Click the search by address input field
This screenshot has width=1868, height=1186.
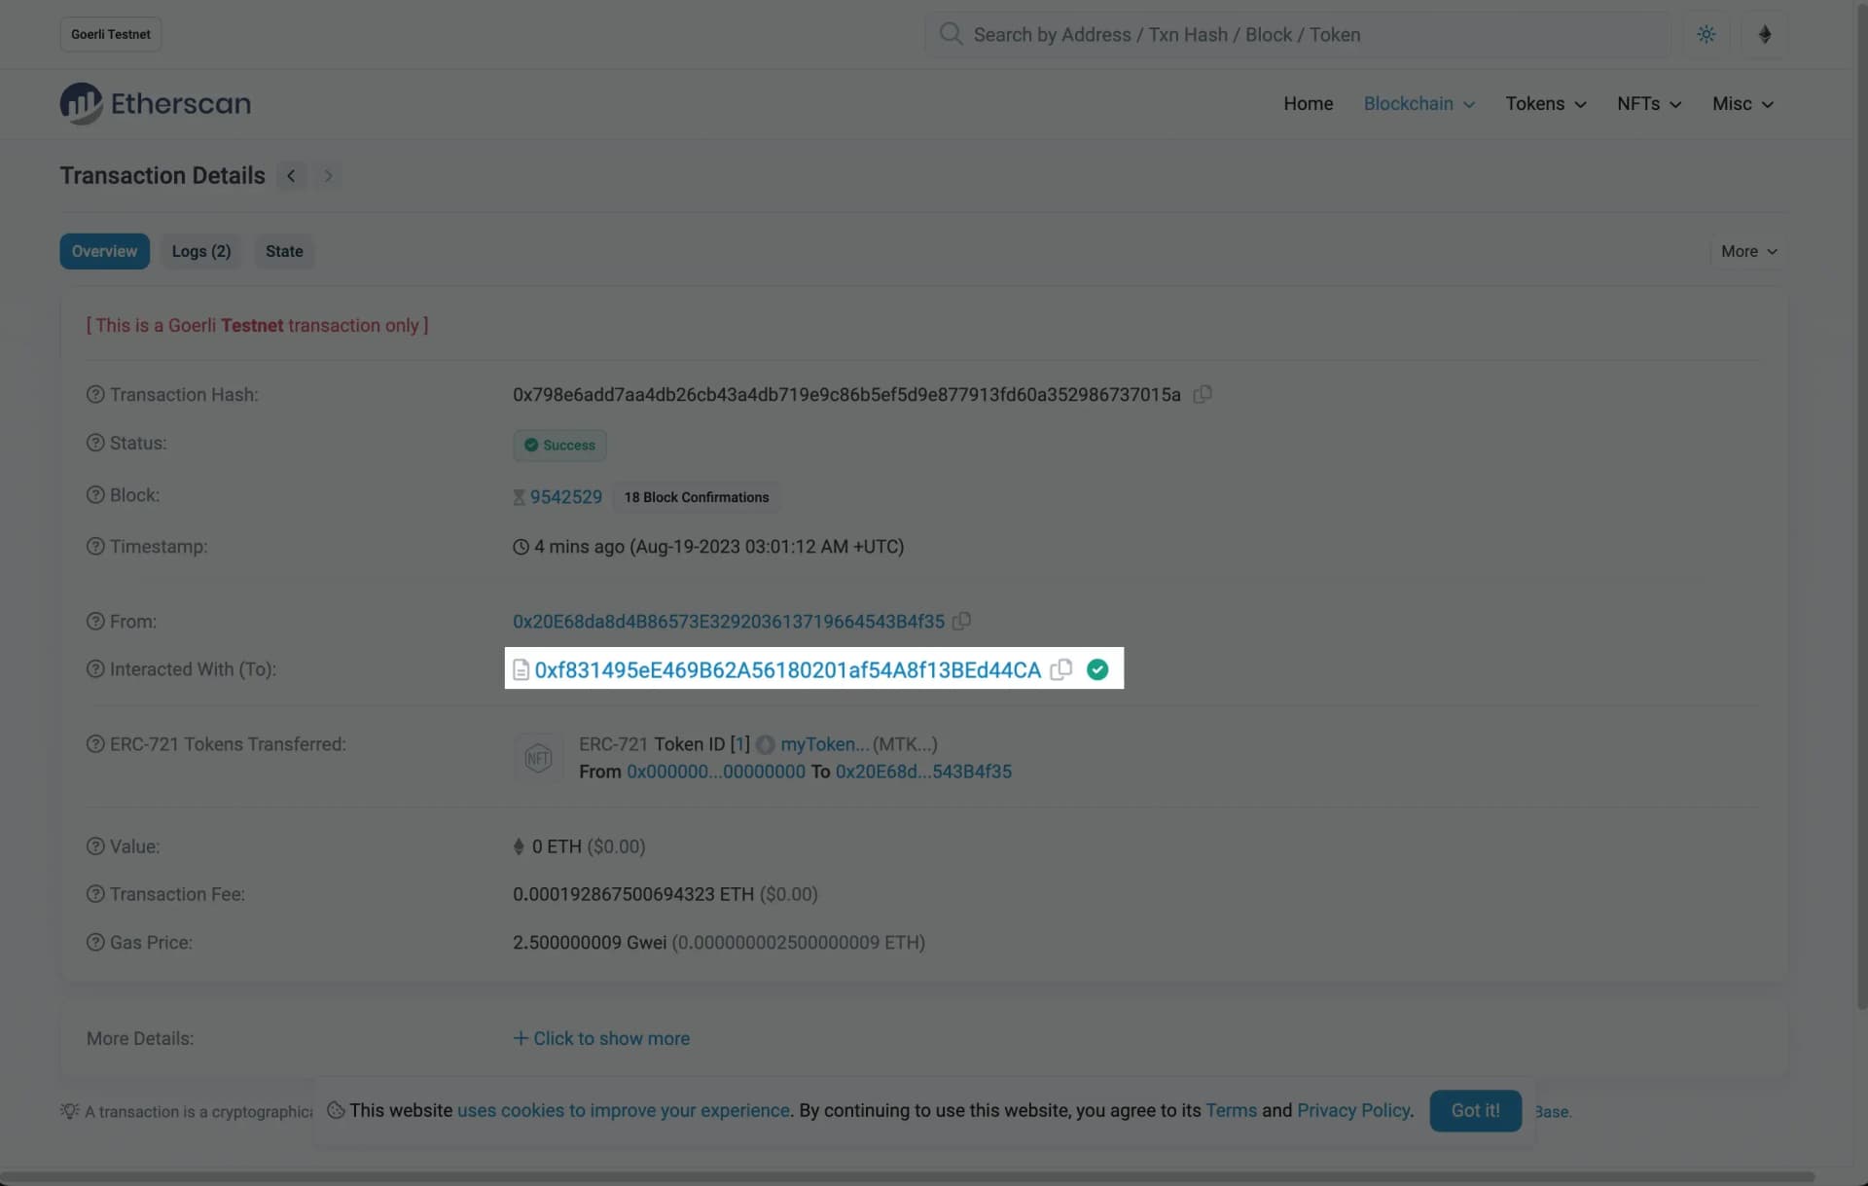[1304, 34]
